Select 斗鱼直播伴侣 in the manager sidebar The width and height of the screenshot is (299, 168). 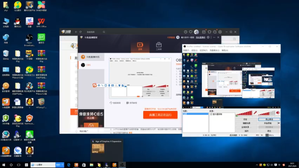[x=91, y=57]
